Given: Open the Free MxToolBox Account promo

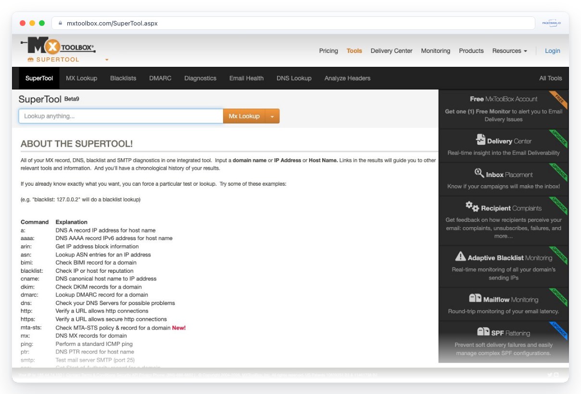Looking at the screenshot, I should click(x=504, y=109).
